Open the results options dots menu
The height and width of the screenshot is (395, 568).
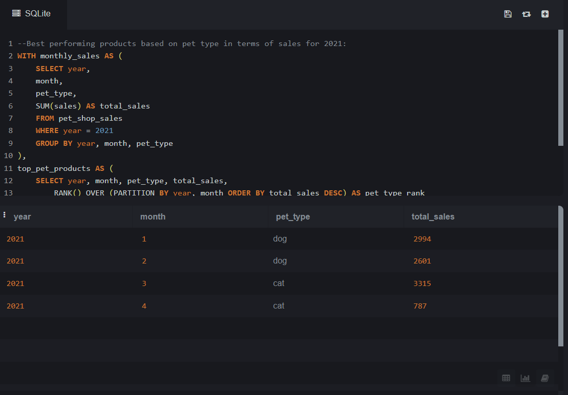pyautogui.click(x=4, y=215)
